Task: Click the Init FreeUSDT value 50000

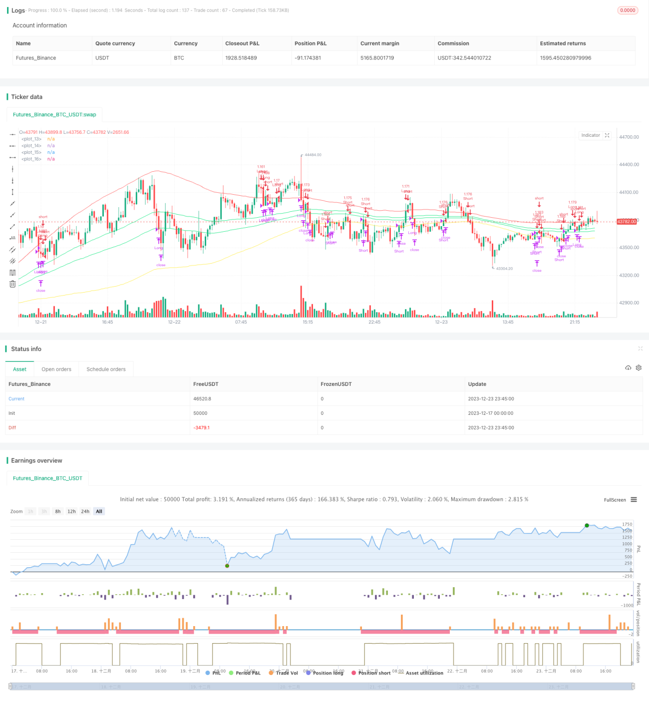Action: (200, 413)
